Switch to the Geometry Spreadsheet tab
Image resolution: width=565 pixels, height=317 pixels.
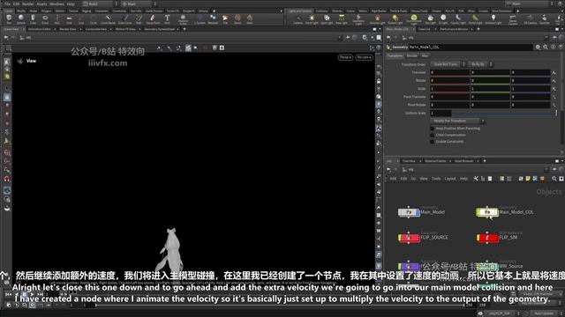click(159, 29)
